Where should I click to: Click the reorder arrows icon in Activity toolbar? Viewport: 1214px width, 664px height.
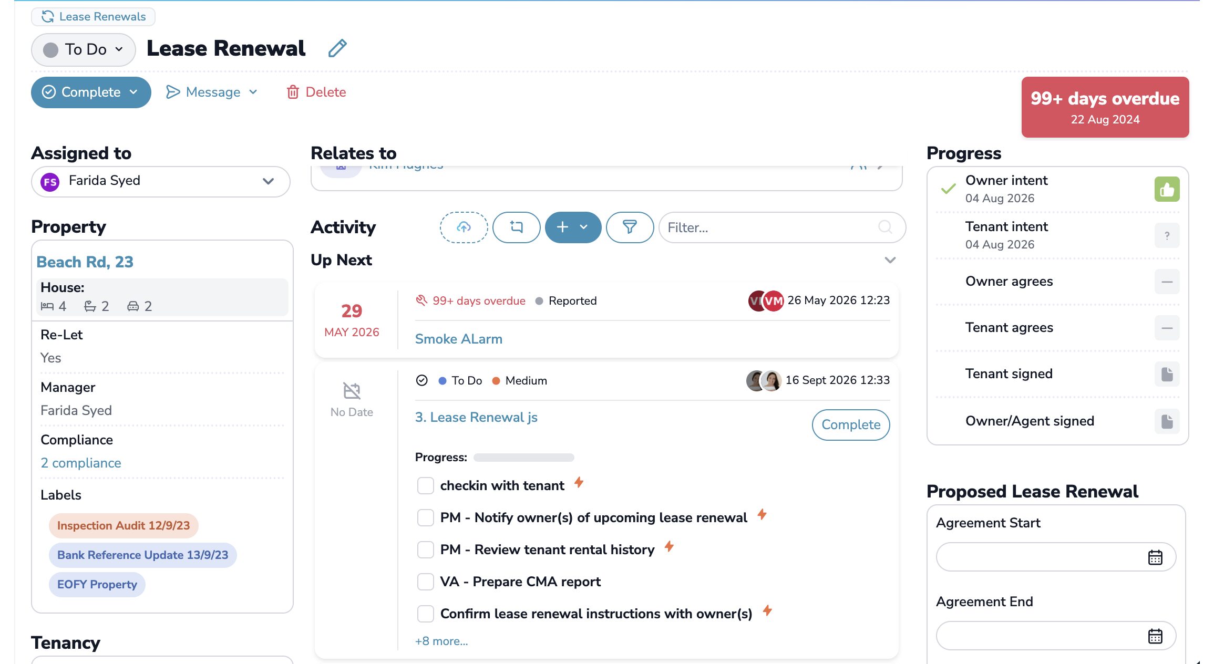tap(516, 227)
